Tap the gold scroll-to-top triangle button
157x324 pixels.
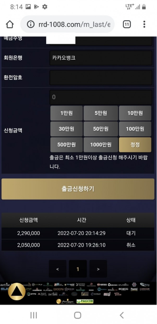coord(17,291)
